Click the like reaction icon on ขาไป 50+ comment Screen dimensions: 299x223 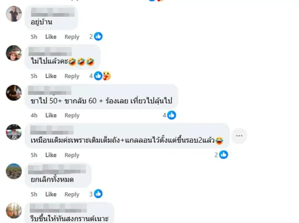171,115
